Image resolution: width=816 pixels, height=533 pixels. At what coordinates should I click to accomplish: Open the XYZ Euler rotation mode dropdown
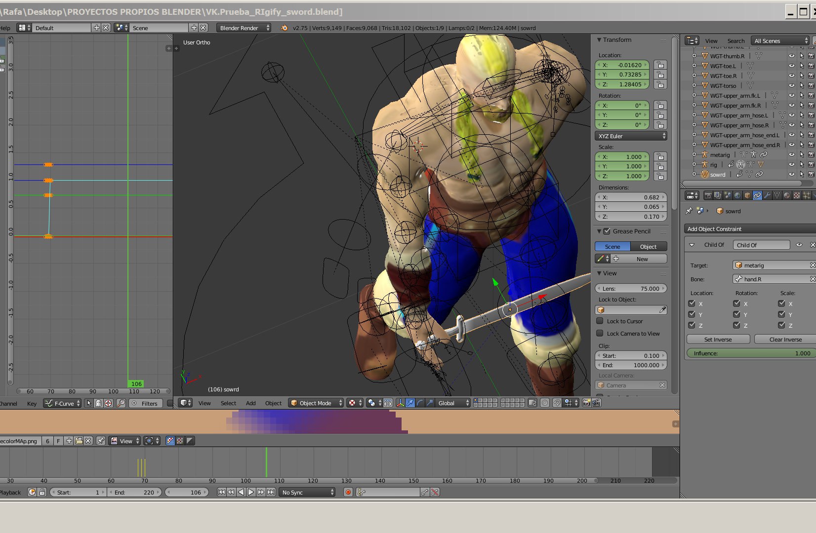pyautogui.click(x=631, y=136)
